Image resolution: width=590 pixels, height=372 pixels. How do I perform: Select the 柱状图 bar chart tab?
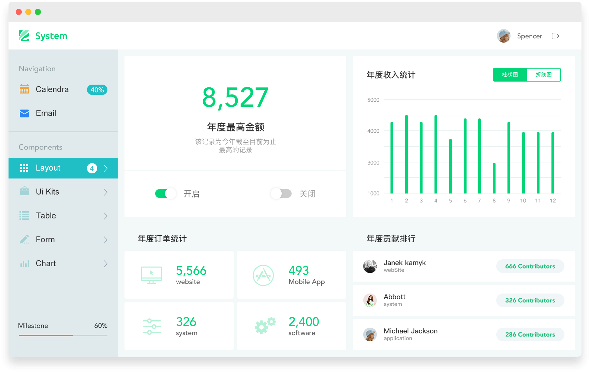click(x=510, y=75)
